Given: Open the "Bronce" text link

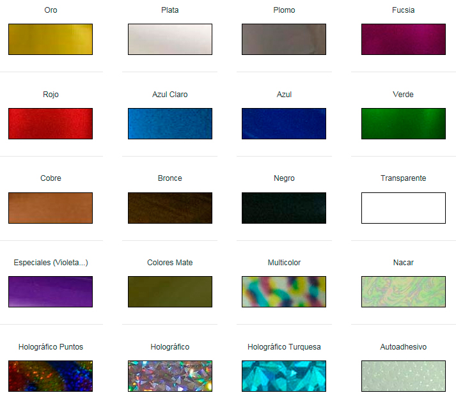Looking at the screenshot, I should tap(170, 178).
